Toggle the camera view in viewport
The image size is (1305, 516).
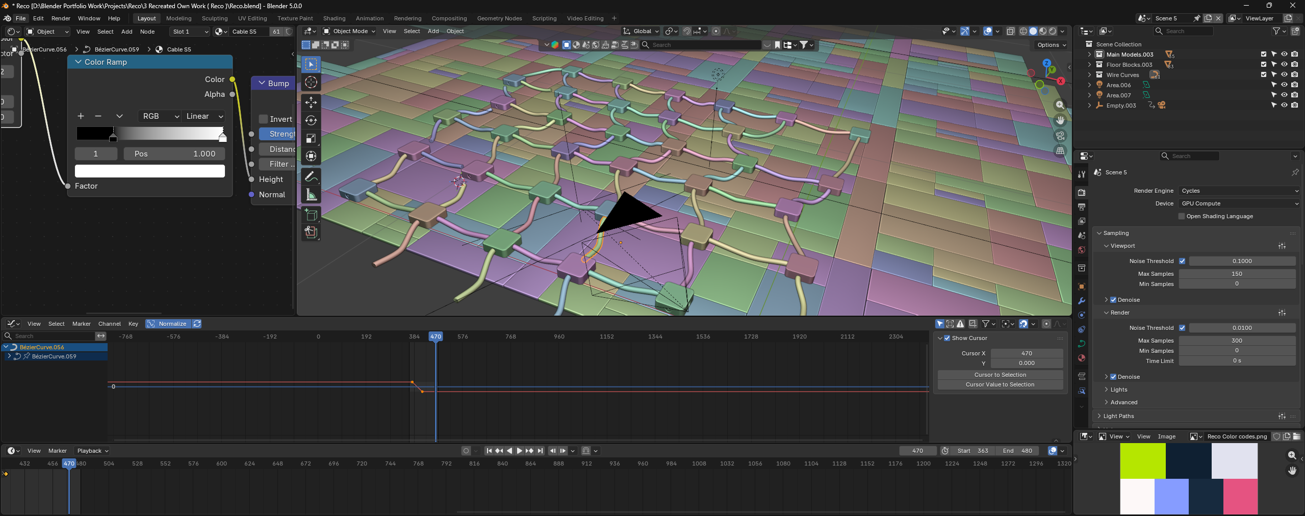pos(1060,136)
